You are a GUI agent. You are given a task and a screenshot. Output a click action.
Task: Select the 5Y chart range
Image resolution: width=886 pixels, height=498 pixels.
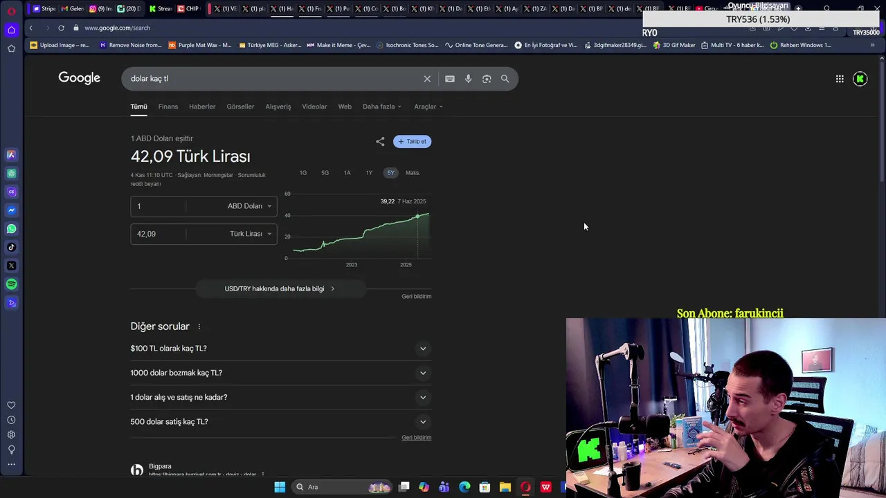point(391,173)
